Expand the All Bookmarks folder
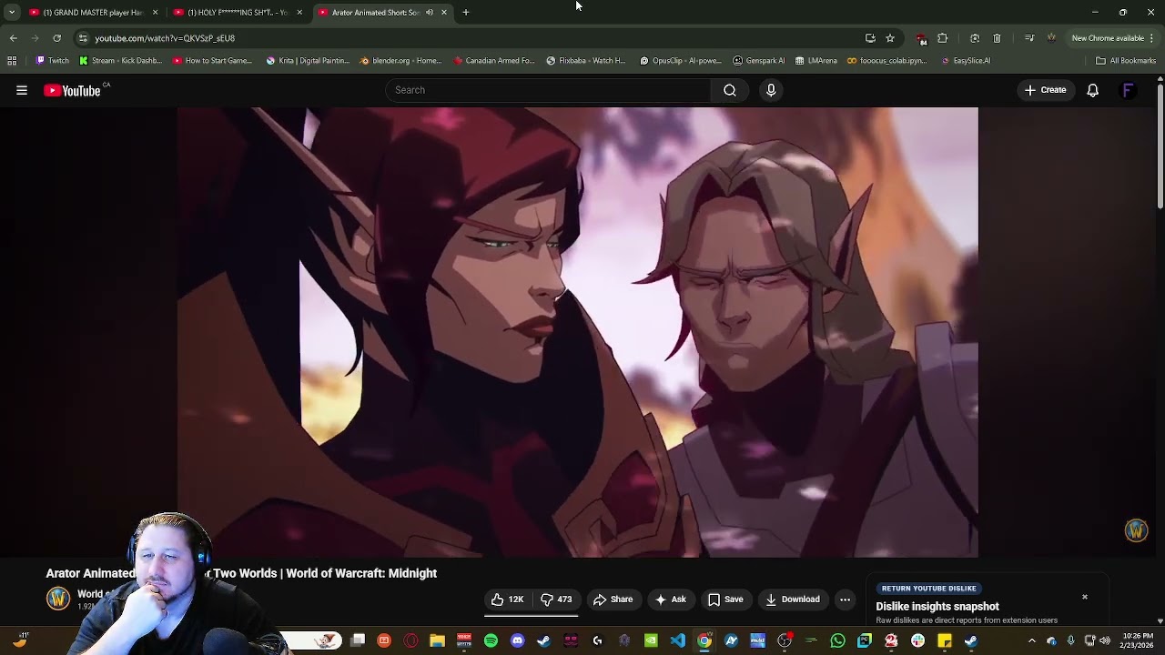The image size is (1165, 655). 1126,61
